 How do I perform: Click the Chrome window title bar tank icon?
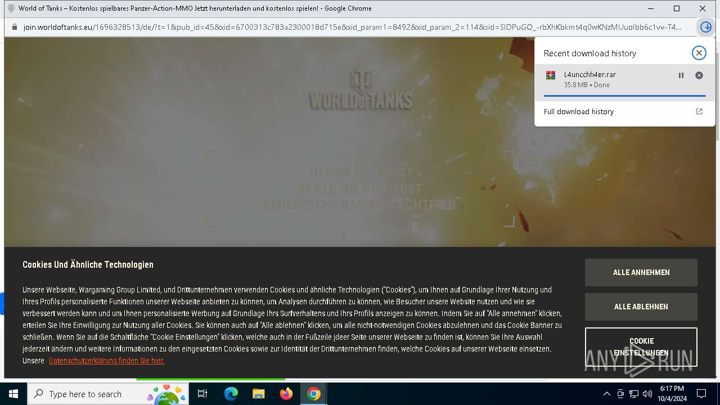point(11,8)
